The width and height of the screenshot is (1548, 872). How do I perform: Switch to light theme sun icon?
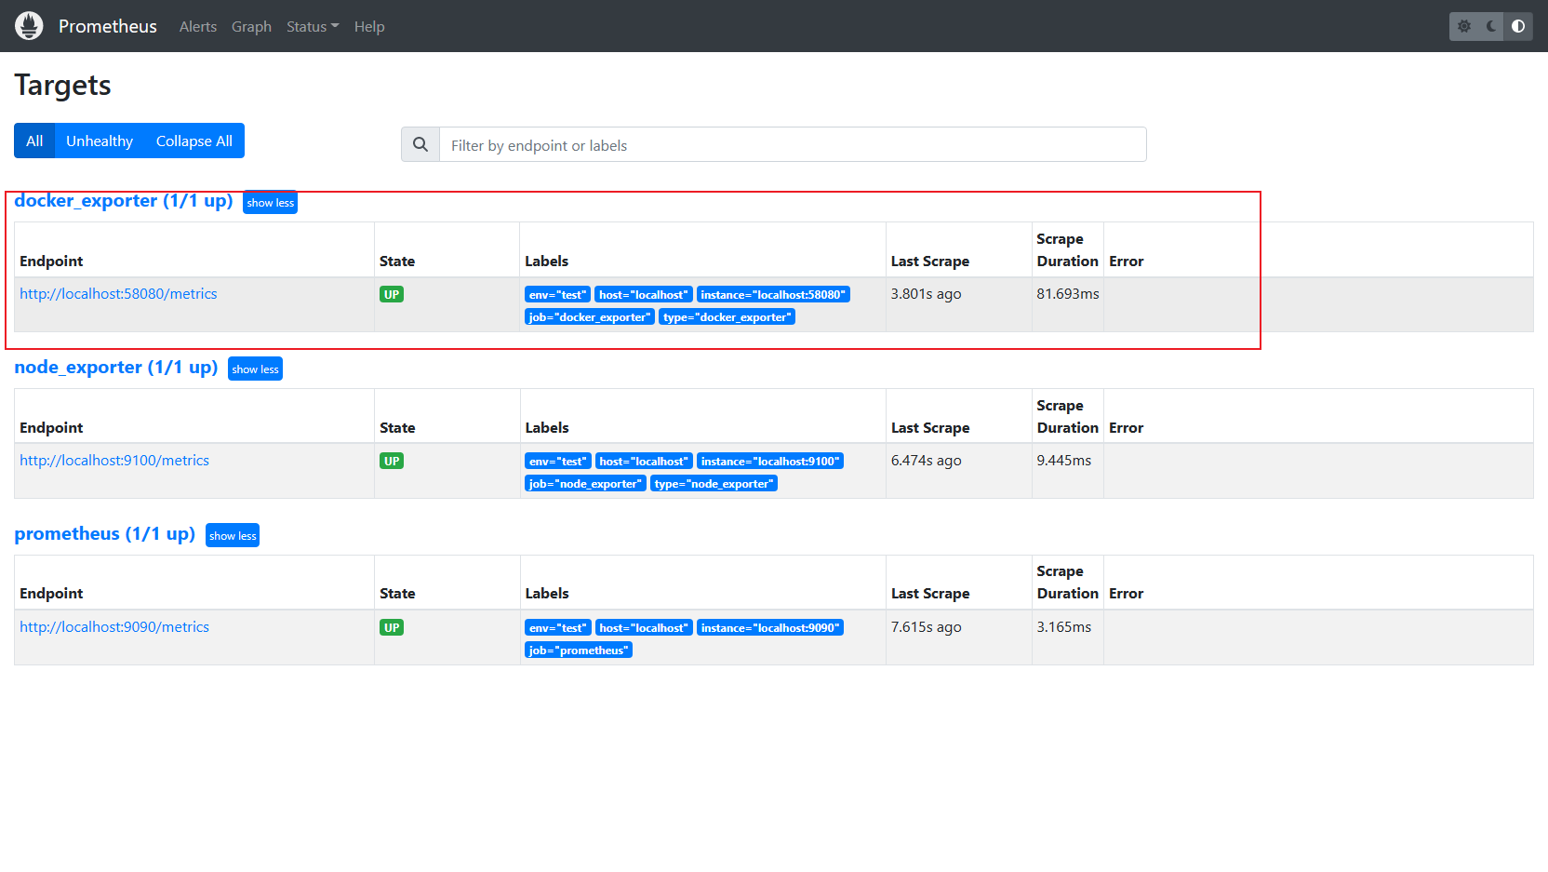(1464, 26)
